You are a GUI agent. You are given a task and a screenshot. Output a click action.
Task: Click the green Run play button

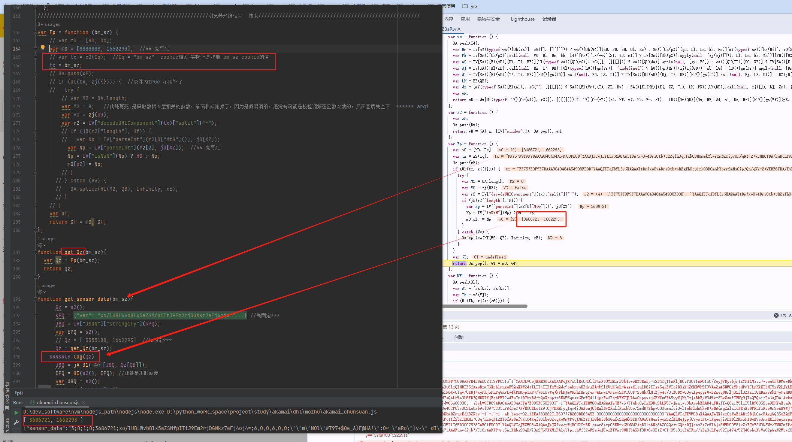16,412
